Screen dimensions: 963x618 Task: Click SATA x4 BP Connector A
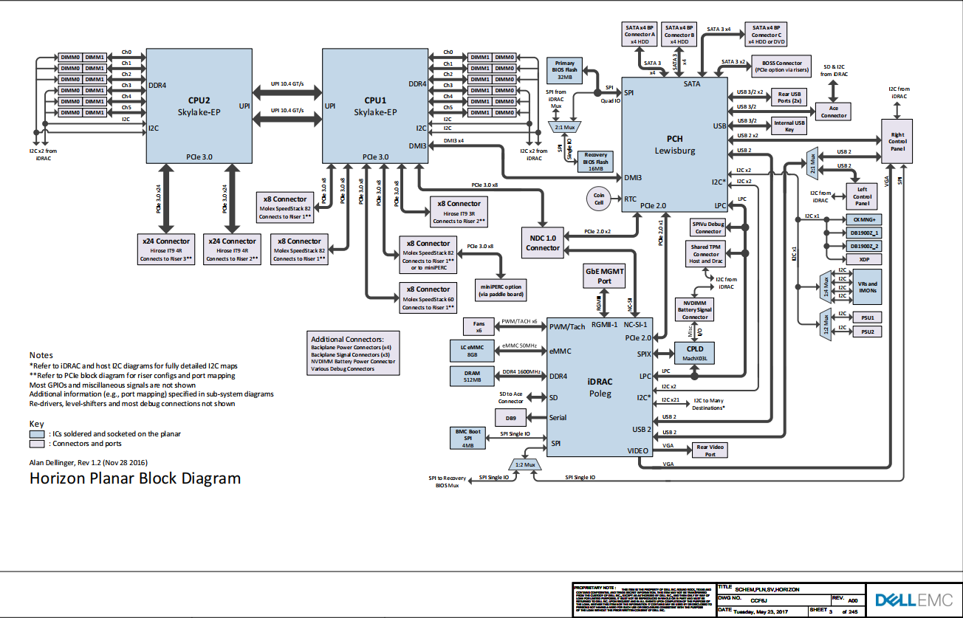point(640,35)
